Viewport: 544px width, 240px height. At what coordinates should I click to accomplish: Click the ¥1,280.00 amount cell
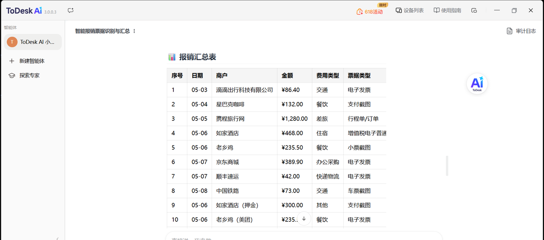tap(295, 119)
